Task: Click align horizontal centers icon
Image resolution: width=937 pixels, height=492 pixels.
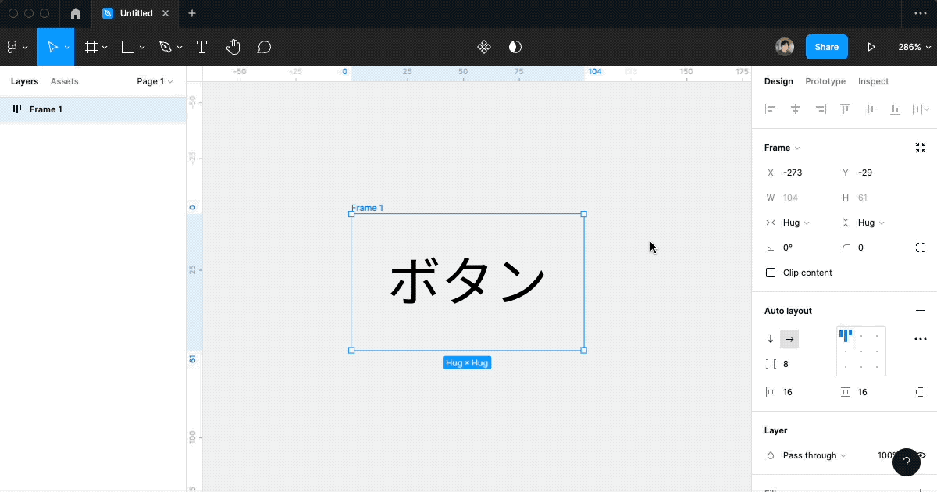Action: (x=795, y=109)
